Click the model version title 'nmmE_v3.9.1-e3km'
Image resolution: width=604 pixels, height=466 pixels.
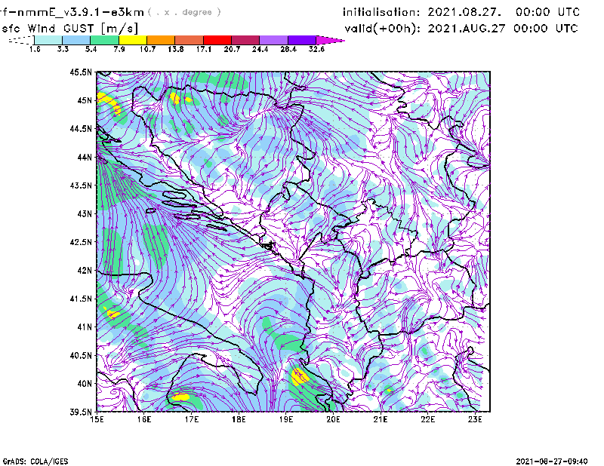[81, 12]
